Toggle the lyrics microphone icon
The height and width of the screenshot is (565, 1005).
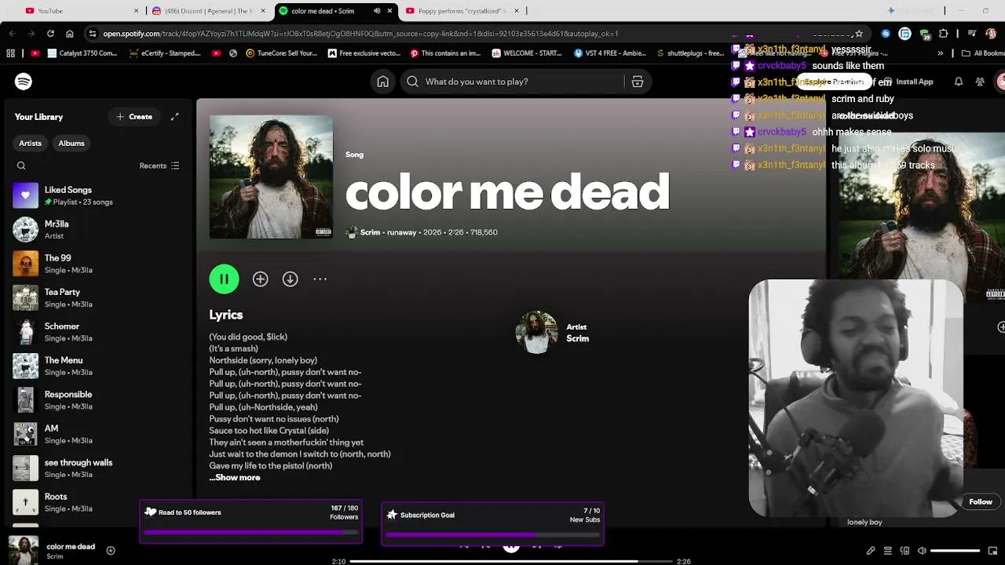[x=871, y=551]
